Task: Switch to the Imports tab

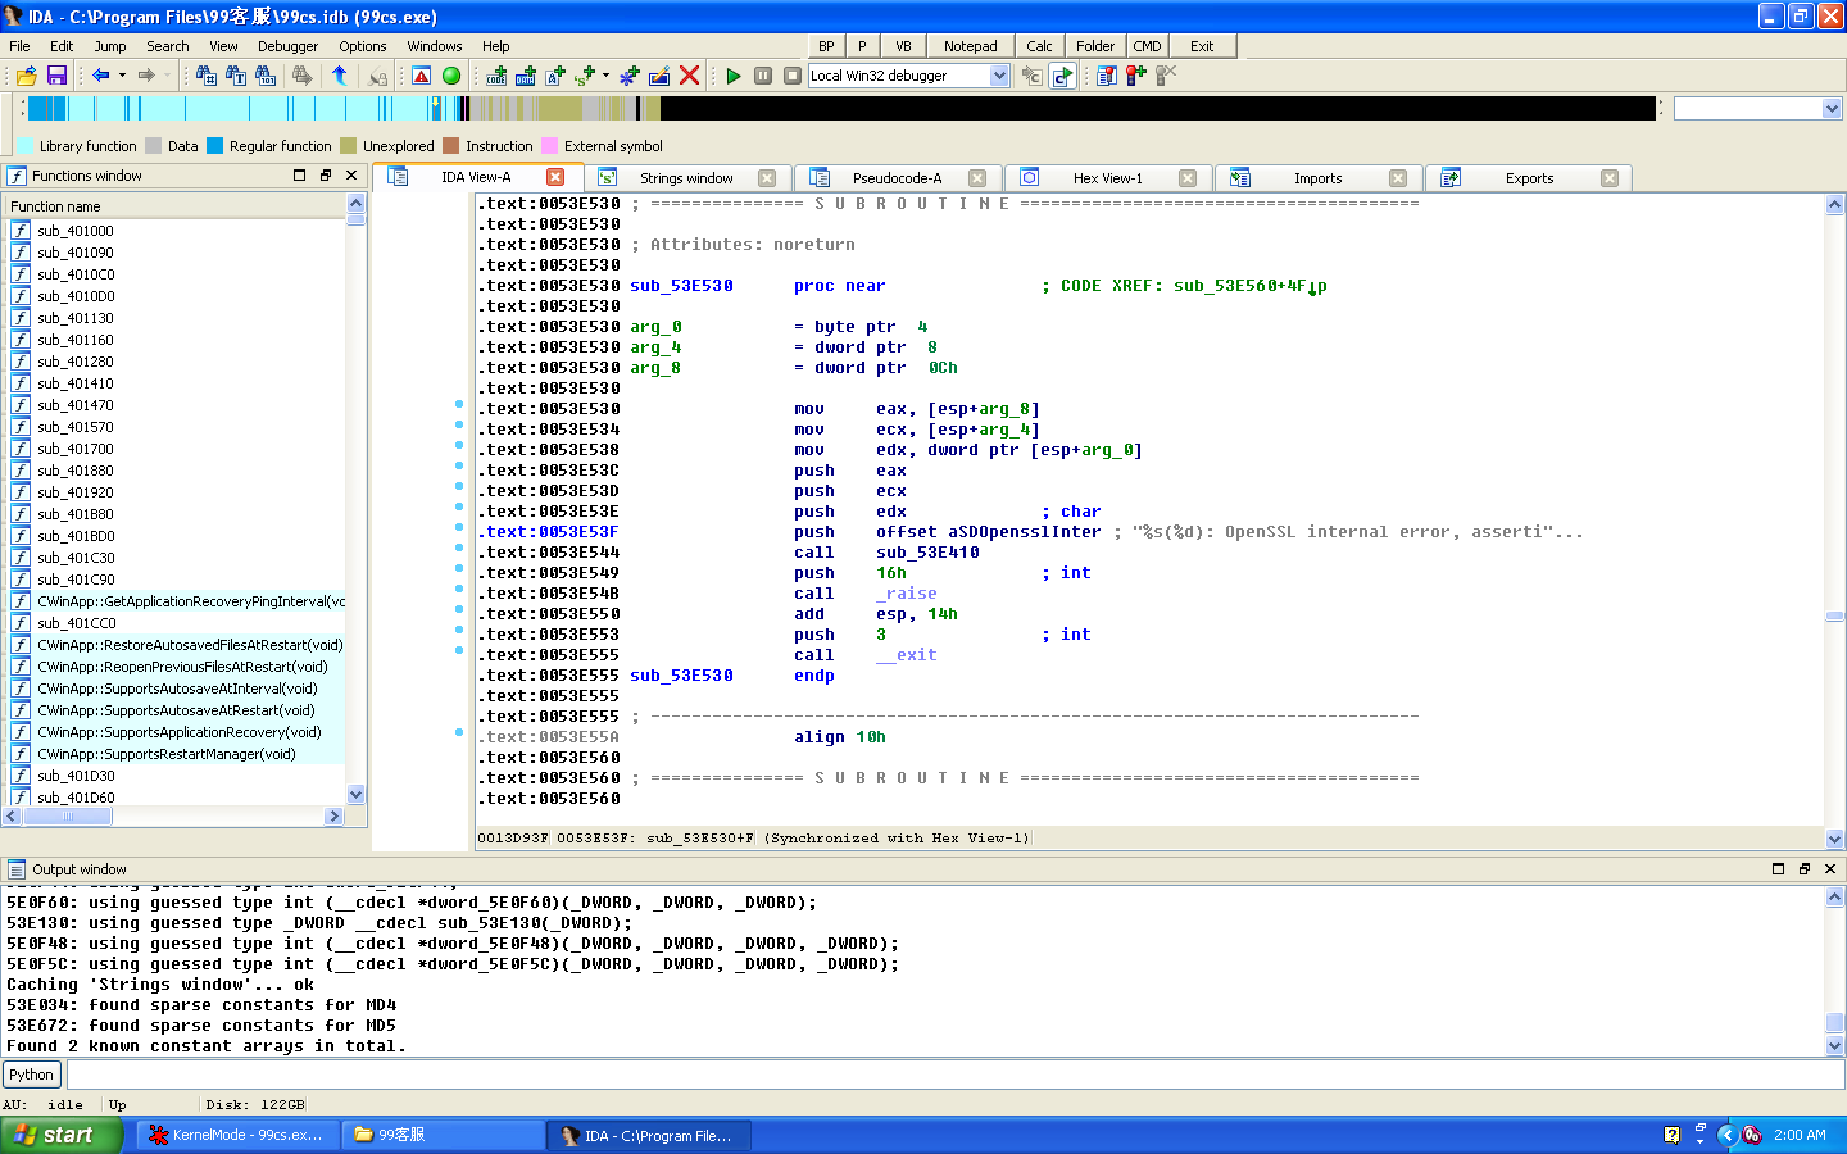Action: click(x=1317, y=178)
